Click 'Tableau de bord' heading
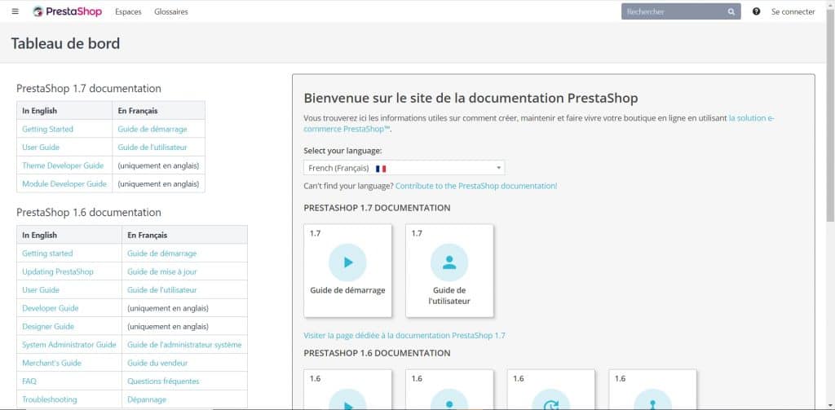Screen dimensions: 835x410 65,43
